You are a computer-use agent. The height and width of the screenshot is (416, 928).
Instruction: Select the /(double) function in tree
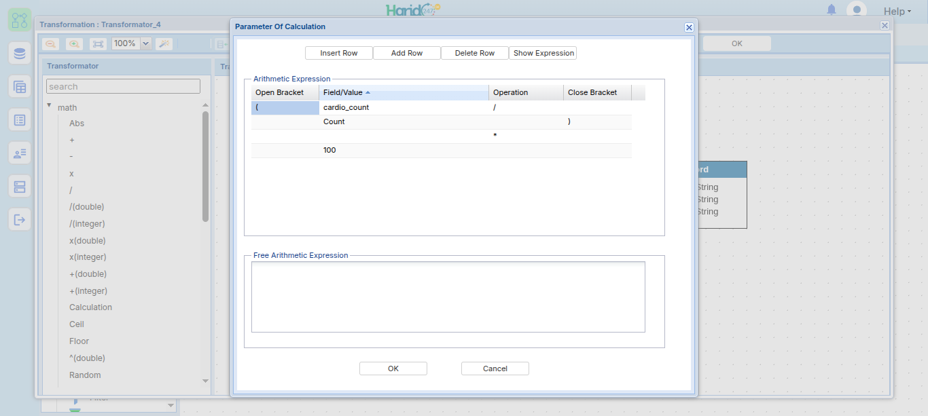87,207
